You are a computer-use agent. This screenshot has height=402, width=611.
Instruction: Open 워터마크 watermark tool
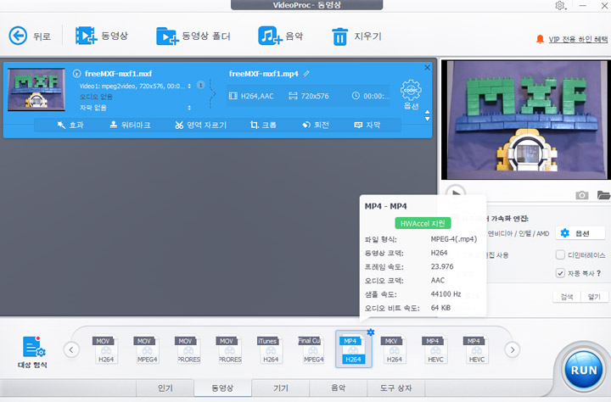[x=130, y=125]
